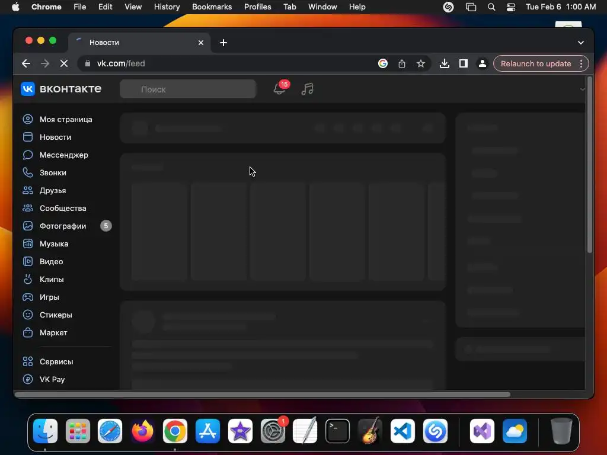The height and width of the screenshot is (455, 607).
Task: Click the horizontal scrollbar at bottom
Action: click(263, 394)
